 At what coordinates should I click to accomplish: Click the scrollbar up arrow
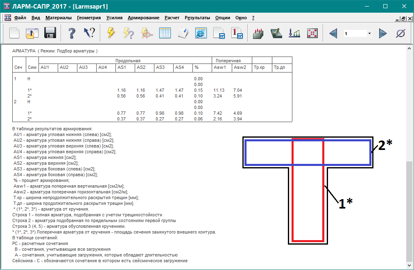point(410,49)
